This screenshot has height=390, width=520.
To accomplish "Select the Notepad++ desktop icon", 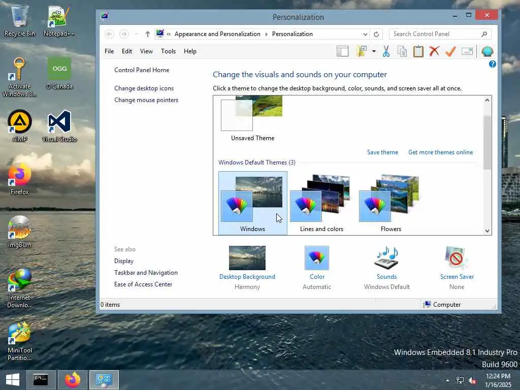I will 59,20.
